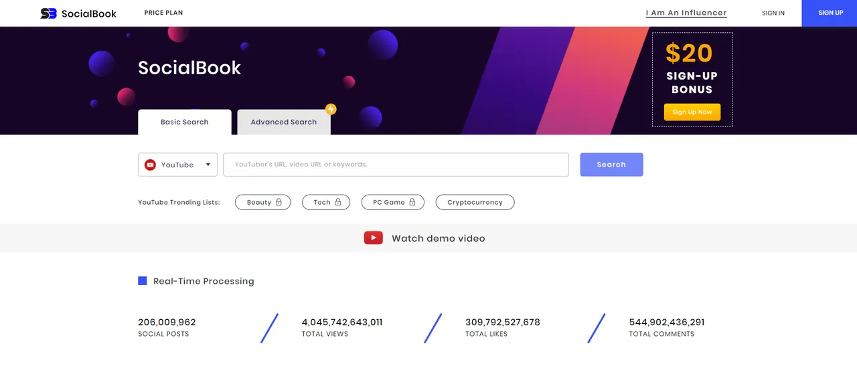Click the 309,792,527,678 total likes value
The width and height of the screenshot is (857, 370).
(x=503, y=322)
